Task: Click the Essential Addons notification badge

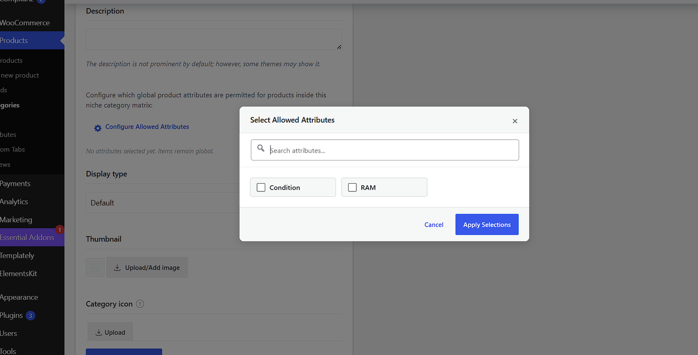Action: point(60,229)
